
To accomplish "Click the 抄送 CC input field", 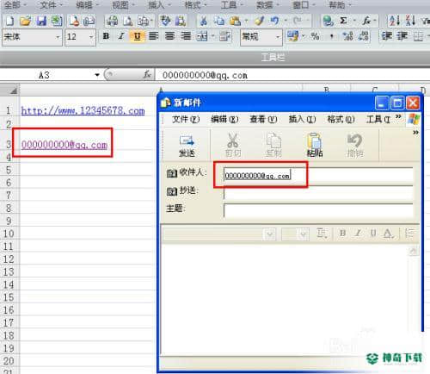I will click(x=318, y=192).
